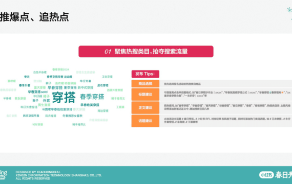Click the 春季穿搭 keyword in word cloud
The height and width of the screenshot is (184, 292).
click(92, 97)
